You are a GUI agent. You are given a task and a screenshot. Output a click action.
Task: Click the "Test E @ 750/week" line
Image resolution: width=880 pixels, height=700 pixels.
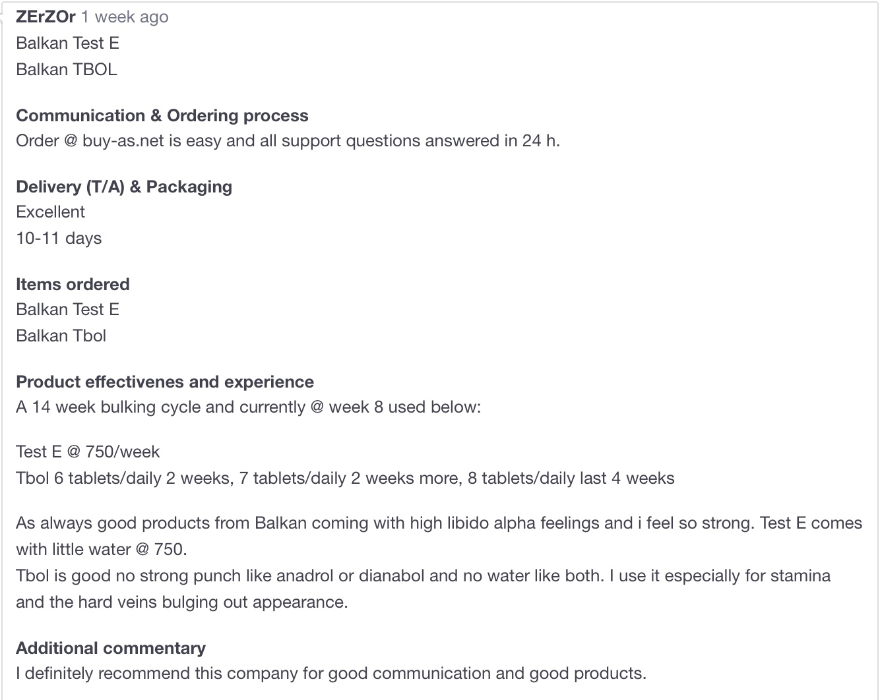[x=88, y=452]
